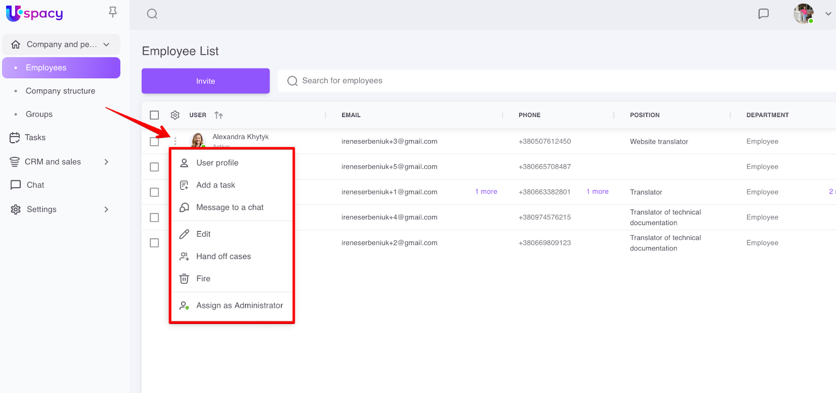Image resolution: width=836 pixels, height=393 pixels.
Task: Click three-dot menu beside Alexandra Khytyk
Action: [175, 141]
